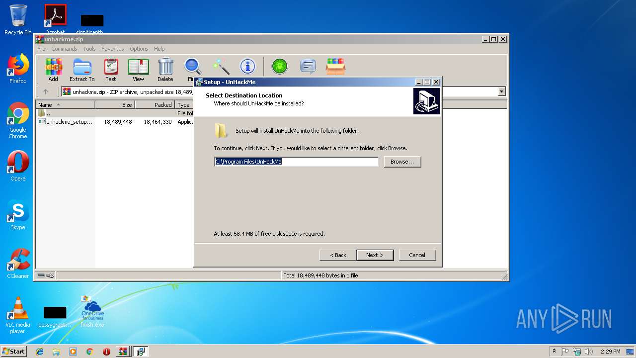Image resolution: width=636 pixels, height=358 pixels.
Task: Select the unhackme_setup file row
Action: [x=115, y=122]
